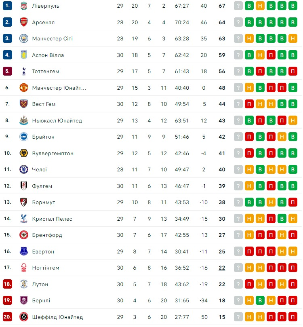The image size is (303, 327).
Task: Click the Nottingham Forest crest icon
Action: [24, 268]
